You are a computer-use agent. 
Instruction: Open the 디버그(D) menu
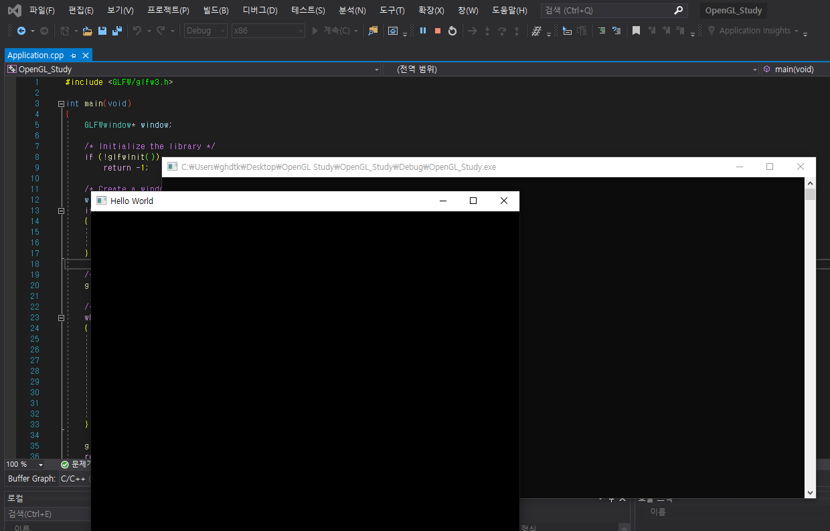tap(260, 11)
